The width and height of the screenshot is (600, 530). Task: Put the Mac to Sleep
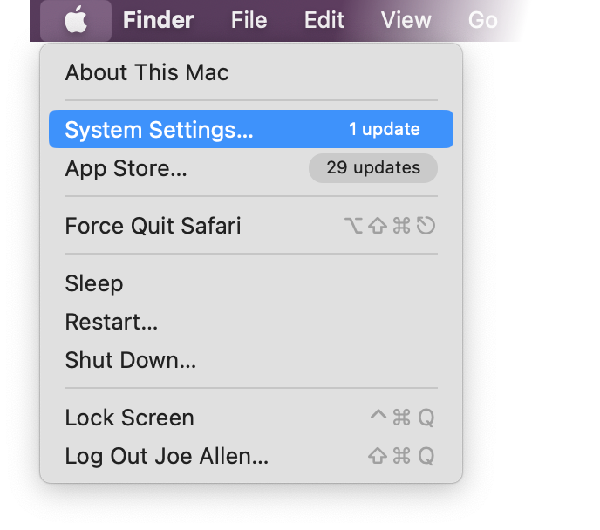[94, 284]
